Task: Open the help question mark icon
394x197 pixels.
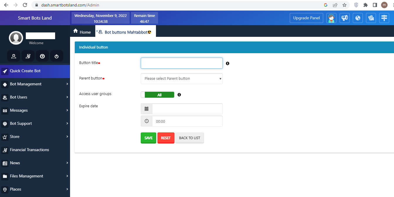Action: tap(42, 56)
